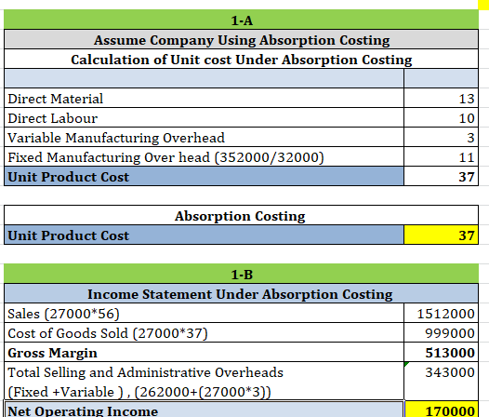Click Unit Product Cost label under Absorption Costing
The image size is (489, 417).
point(204,235)
